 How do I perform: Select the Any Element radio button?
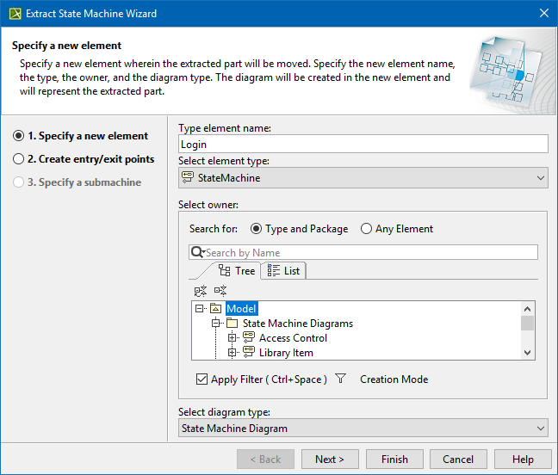tap(366, 229)
